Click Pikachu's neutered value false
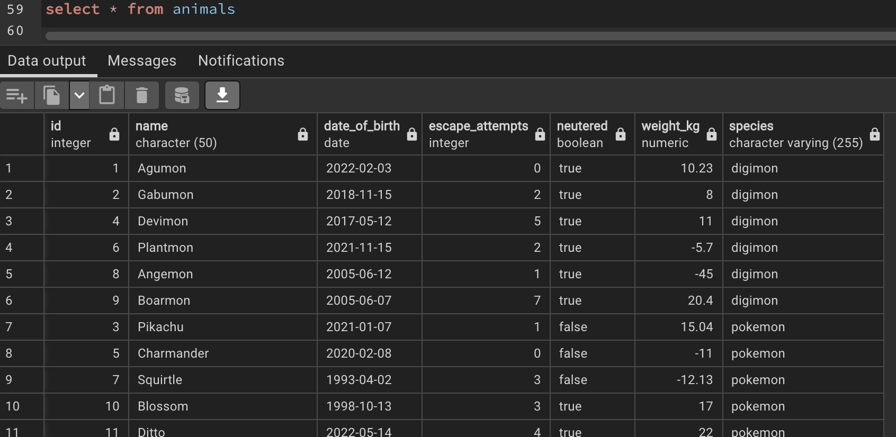896x437 pixels. click(593, 327)
